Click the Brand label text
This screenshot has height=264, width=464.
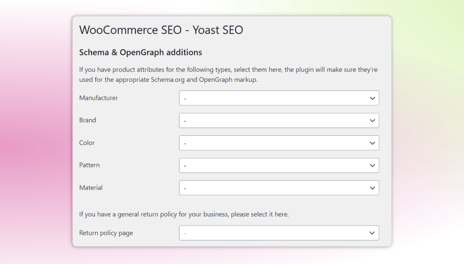(87, 120)
